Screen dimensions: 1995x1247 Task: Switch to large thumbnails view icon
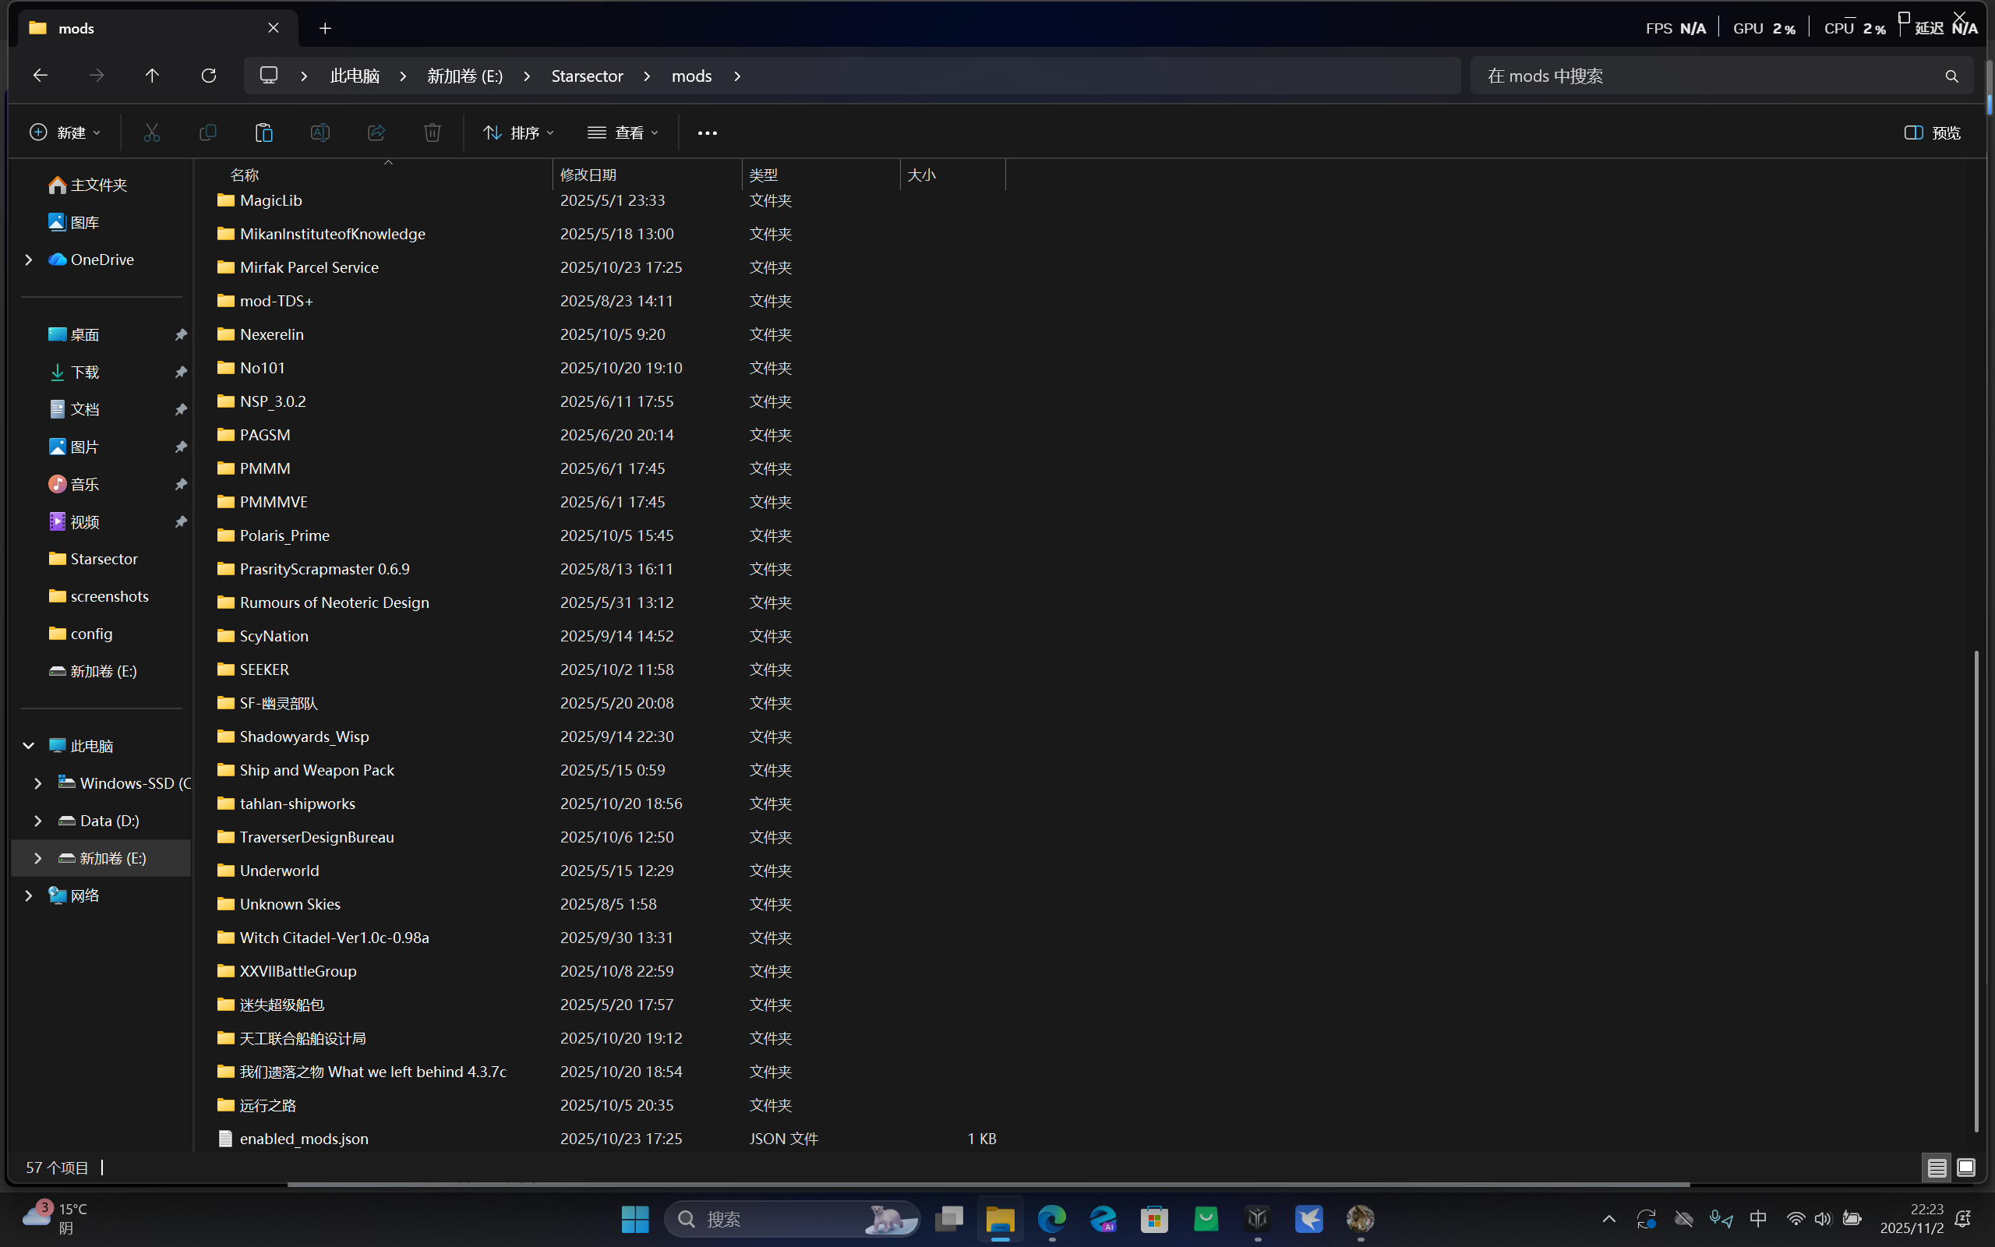click(x=1966, y=1167)
